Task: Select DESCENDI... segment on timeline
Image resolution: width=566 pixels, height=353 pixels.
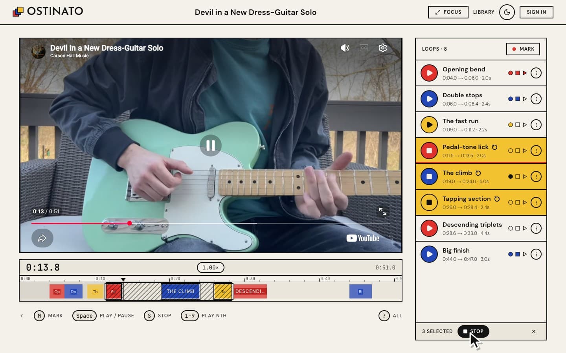Action: (250, 291)
